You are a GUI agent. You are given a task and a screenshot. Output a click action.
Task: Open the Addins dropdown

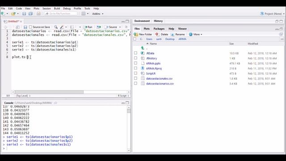tap(98, 14)
